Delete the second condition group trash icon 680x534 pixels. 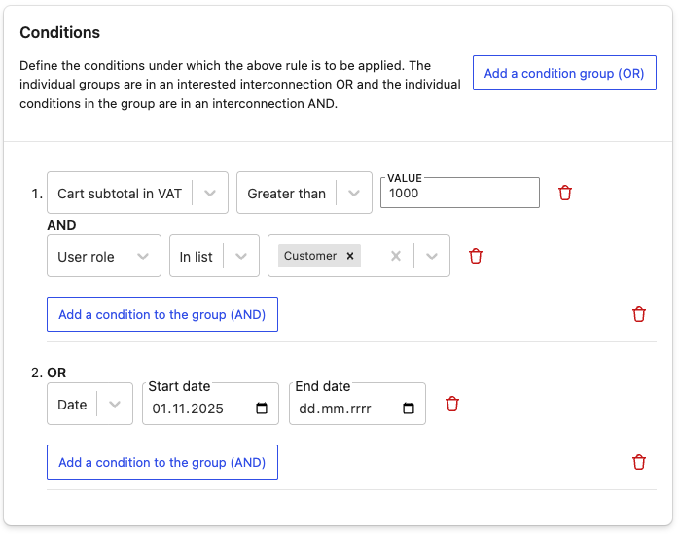[639, 462]
